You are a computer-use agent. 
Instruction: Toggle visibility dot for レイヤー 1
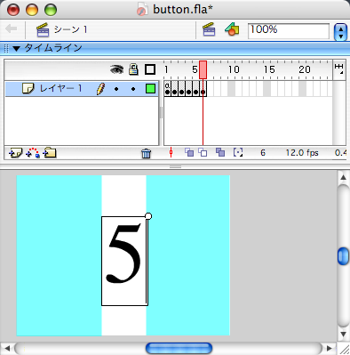tap(116, 89)
